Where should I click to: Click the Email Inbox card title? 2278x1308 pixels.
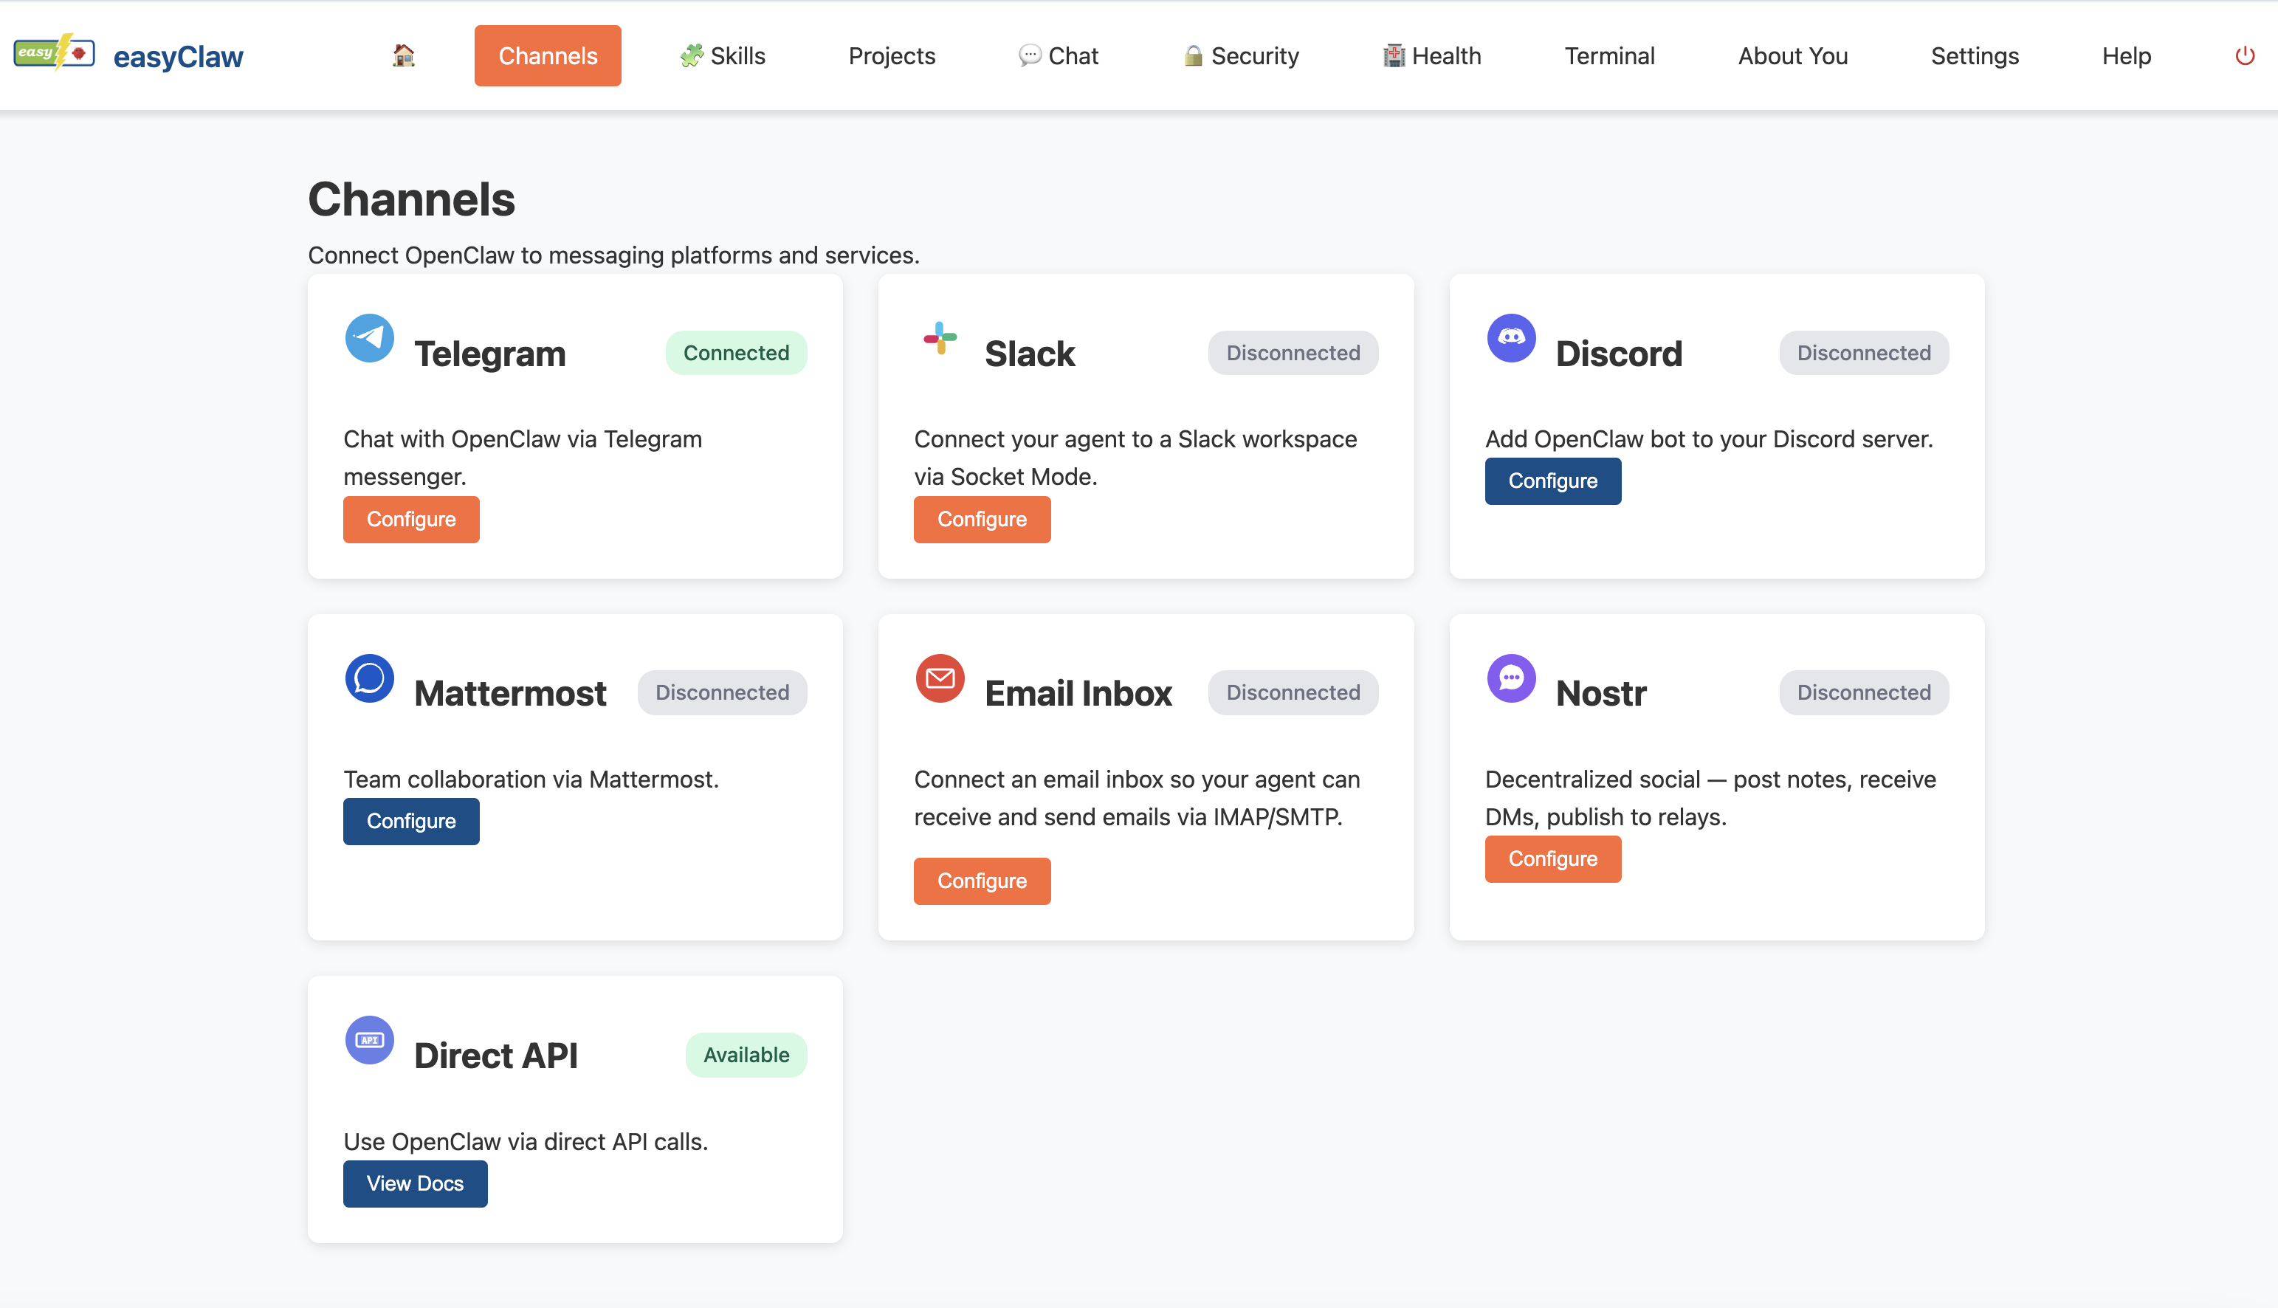coord(1078,694)
